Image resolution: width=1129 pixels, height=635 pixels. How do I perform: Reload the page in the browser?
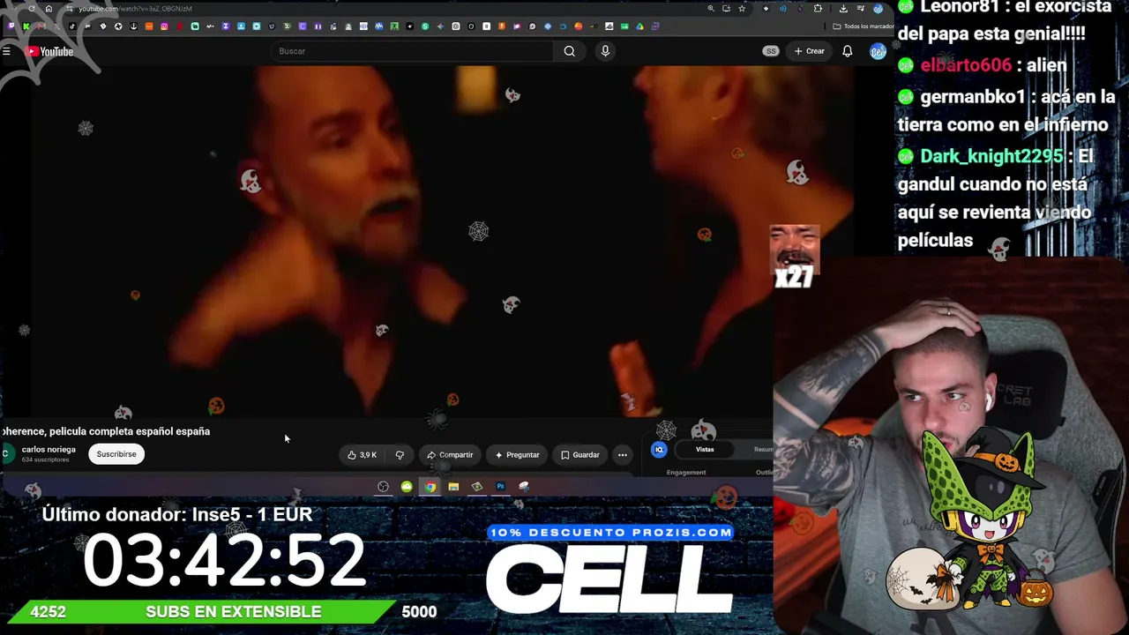[32, 9]
